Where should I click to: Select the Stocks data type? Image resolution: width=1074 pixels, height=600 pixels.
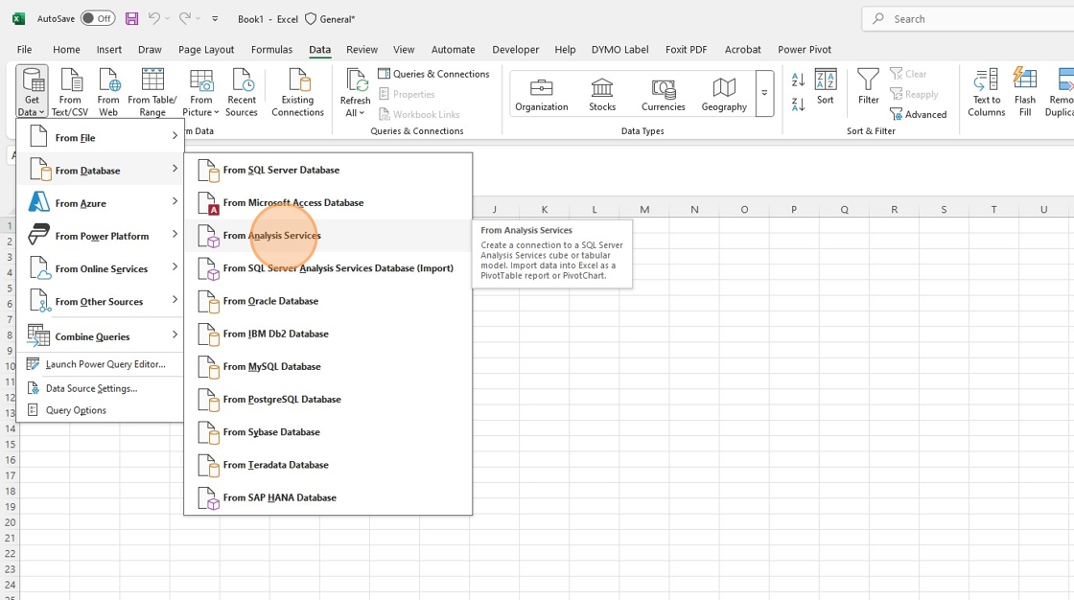(x=602, y=94)
